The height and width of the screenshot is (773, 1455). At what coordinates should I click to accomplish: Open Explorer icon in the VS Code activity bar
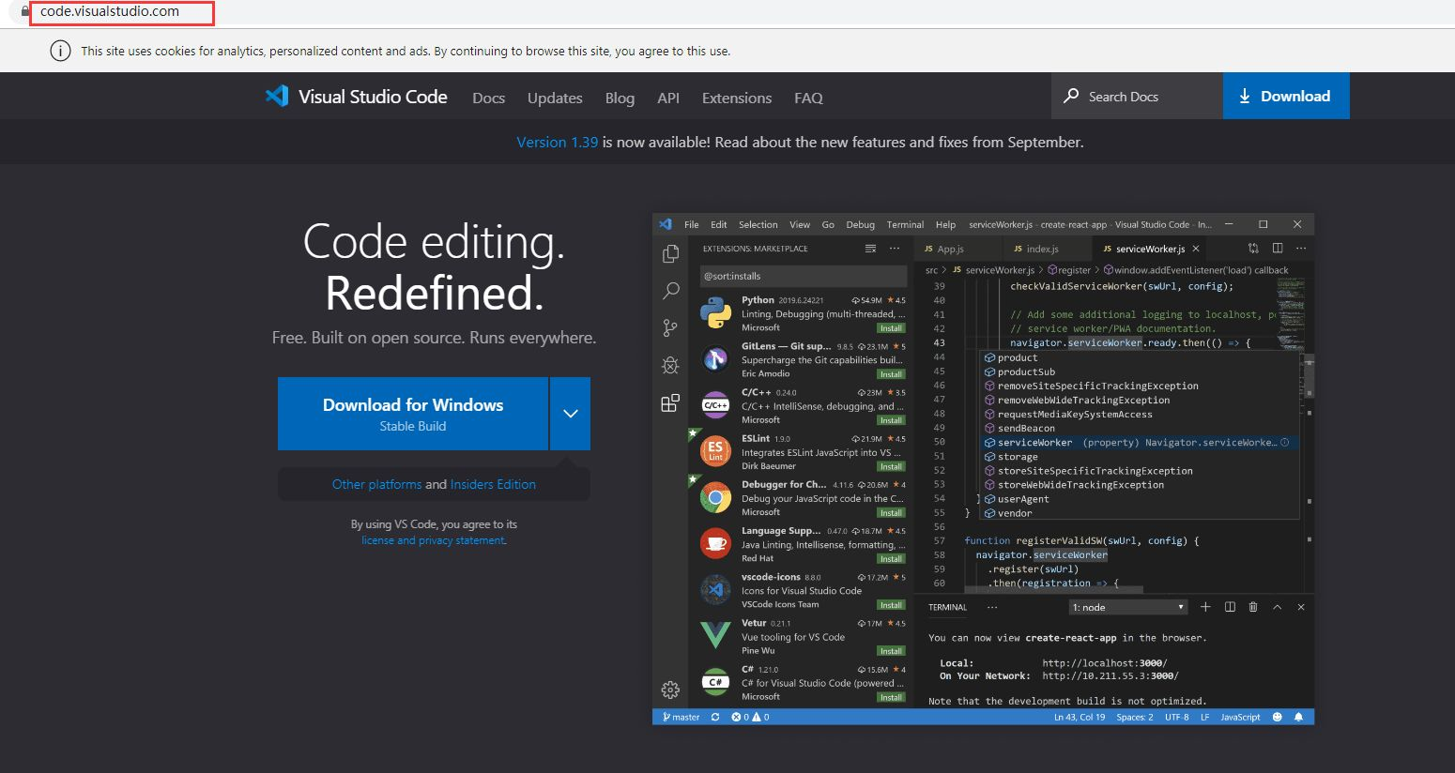pyautogui.click(x=670, y=254)
